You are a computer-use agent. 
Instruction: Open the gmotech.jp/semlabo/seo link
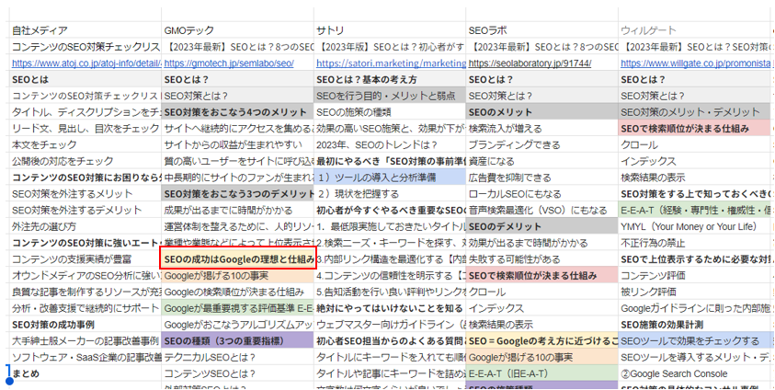229,63
